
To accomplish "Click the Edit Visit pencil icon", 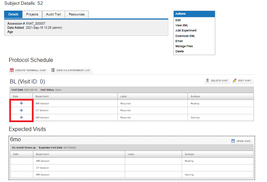I will pos(235,80).
